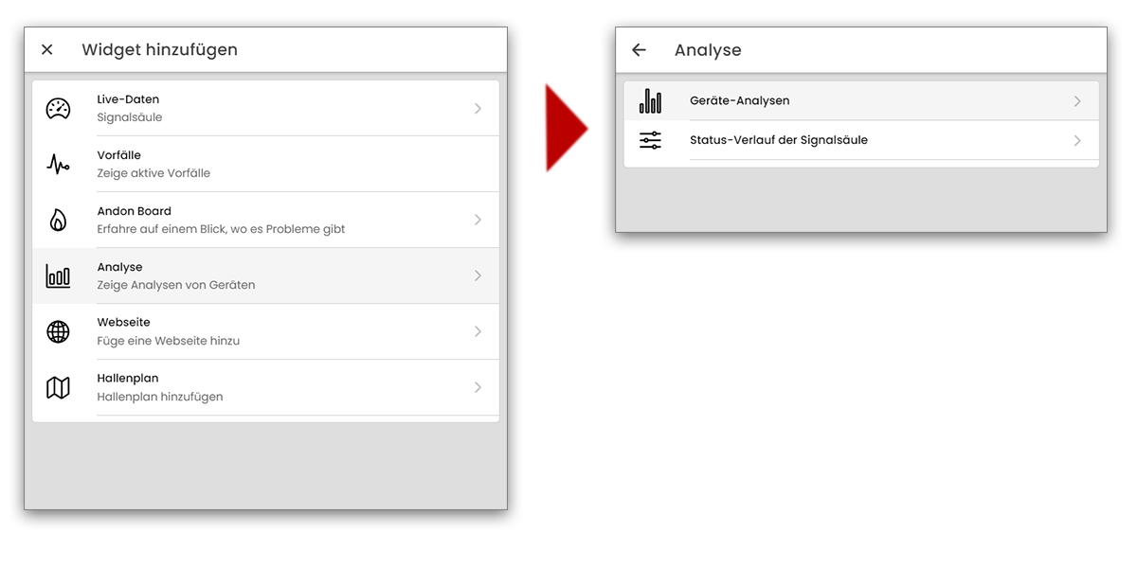The image size is (1137, 568).
Task: Click the Andon Board flame icon
Action: pyautogui.click(x=59, y=221)
